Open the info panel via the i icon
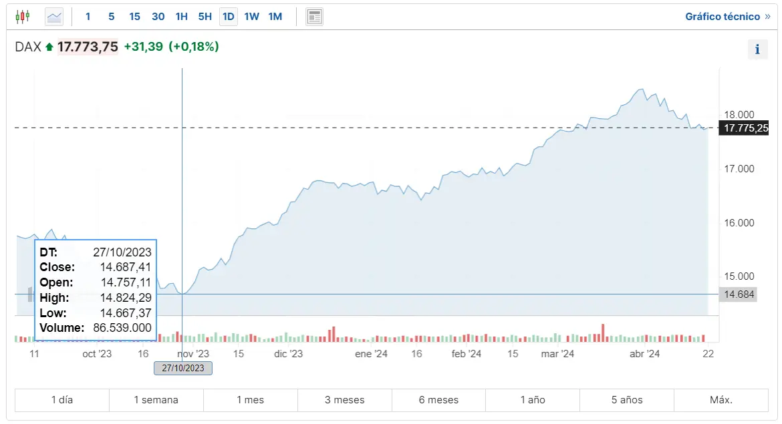 pyautogui.click(x=757, y=49)
